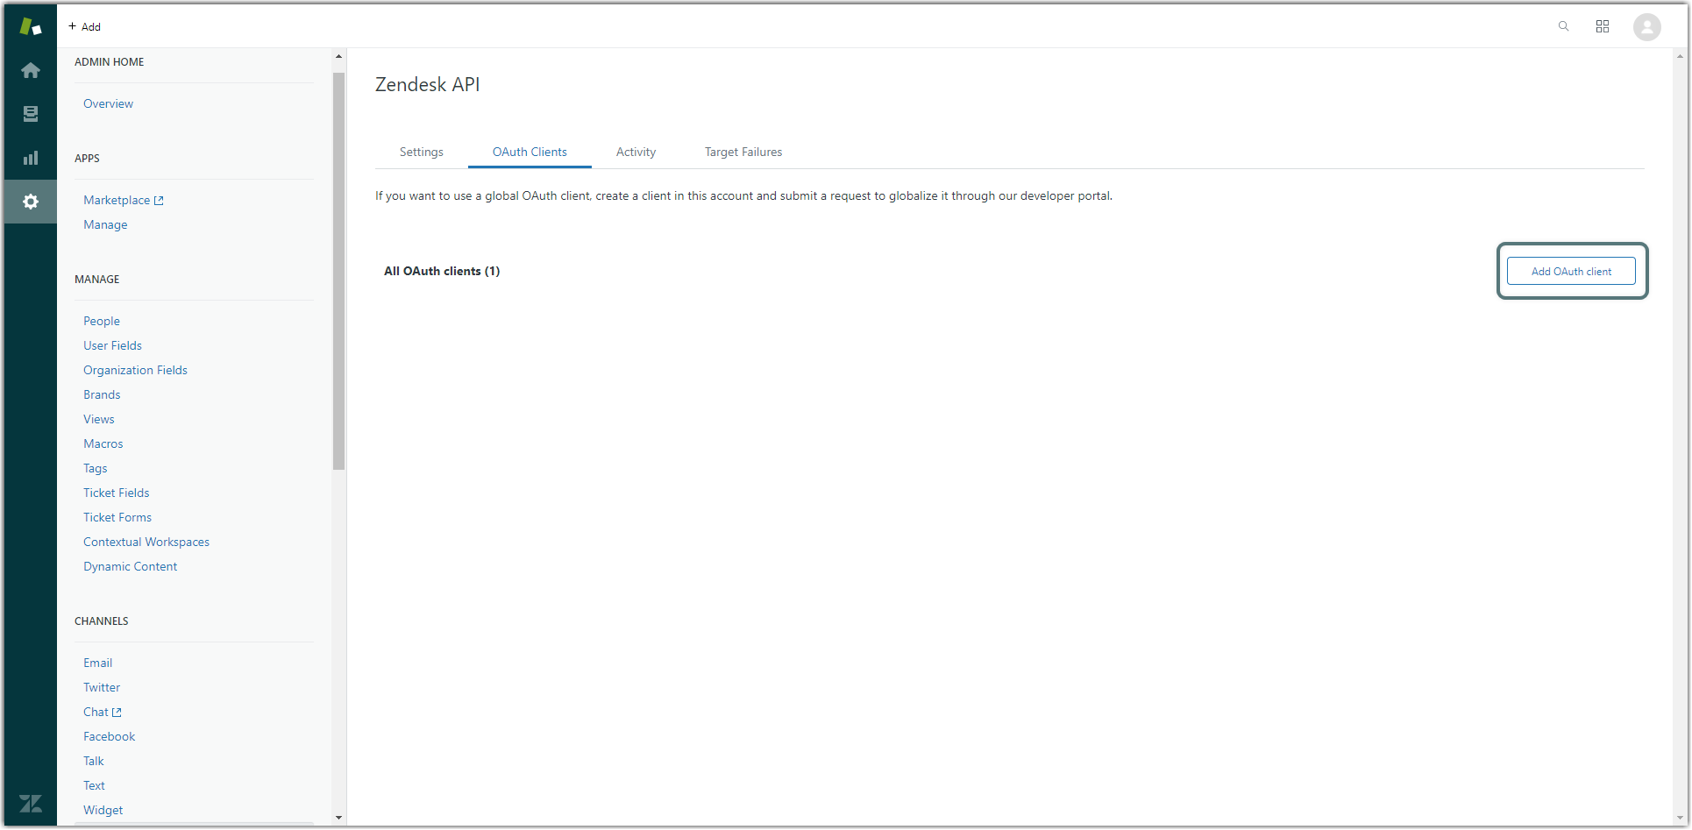This screenshot has width=1692, height=830.
Task: Click the Zendesk Z icon at bottom-left
Action: pos(31,803)
